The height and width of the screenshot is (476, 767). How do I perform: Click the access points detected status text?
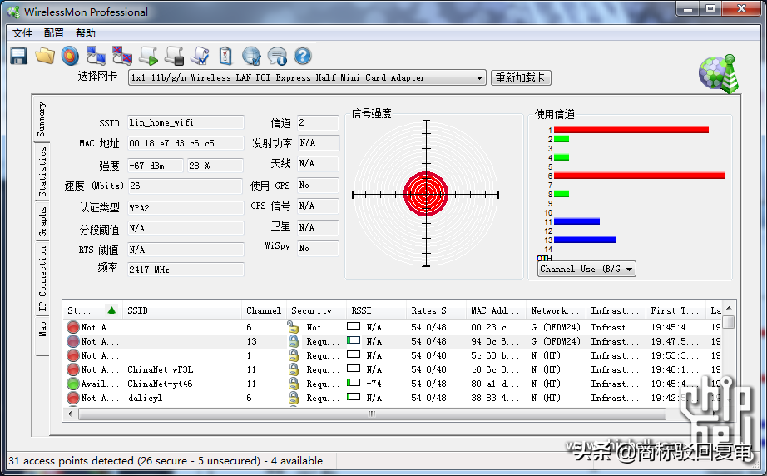[166, 461]
